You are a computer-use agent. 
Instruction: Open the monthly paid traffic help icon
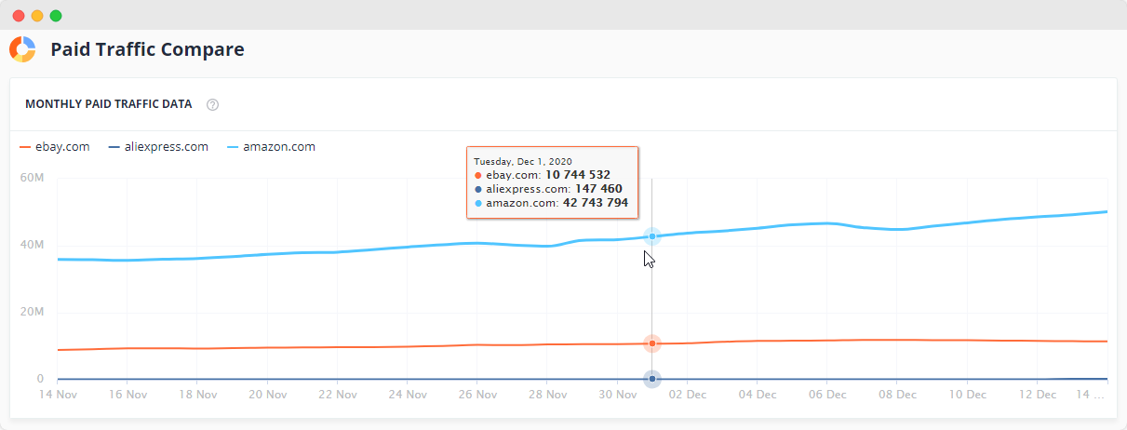pyautogui.click(x=212, y=104)
